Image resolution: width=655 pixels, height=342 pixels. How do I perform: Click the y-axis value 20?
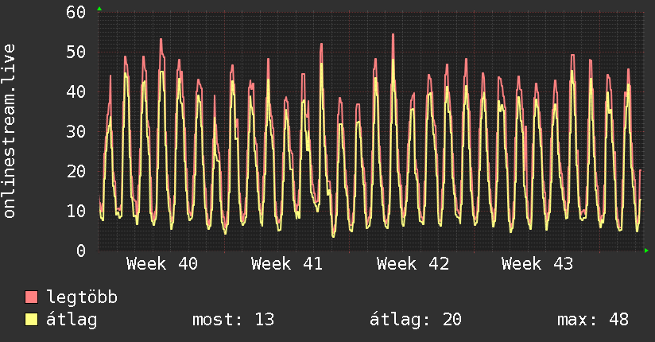click(x=76, y=171)
